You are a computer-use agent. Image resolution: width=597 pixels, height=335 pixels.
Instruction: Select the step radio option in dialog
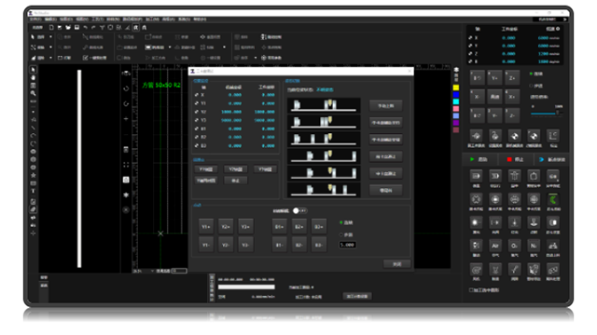click(x=340, y=234)
